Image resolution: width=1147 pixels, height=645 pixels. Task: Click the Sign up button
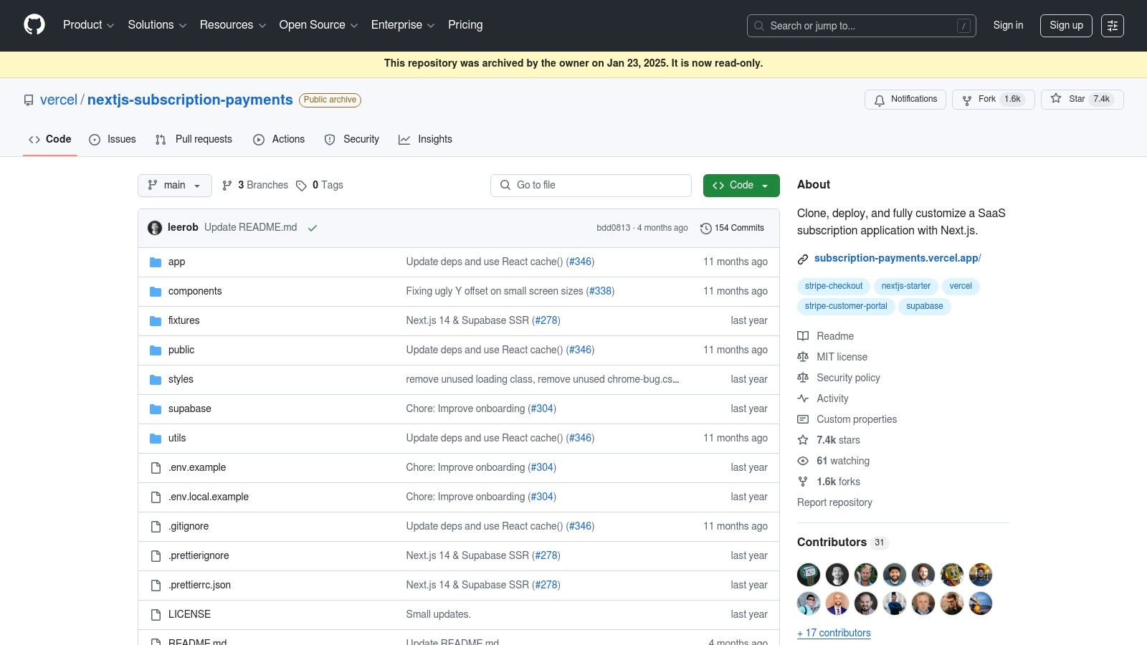[1066, 25]
